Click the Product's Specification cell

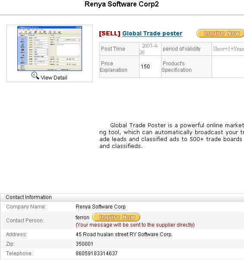[x=187, y=67]
